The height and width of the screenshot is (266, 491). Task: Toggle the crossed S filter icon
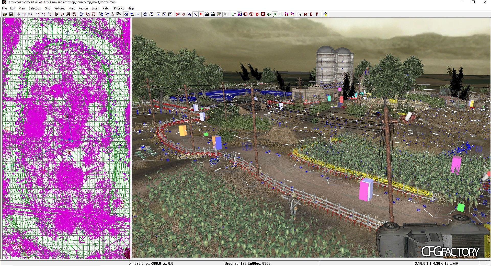(251, 14)
